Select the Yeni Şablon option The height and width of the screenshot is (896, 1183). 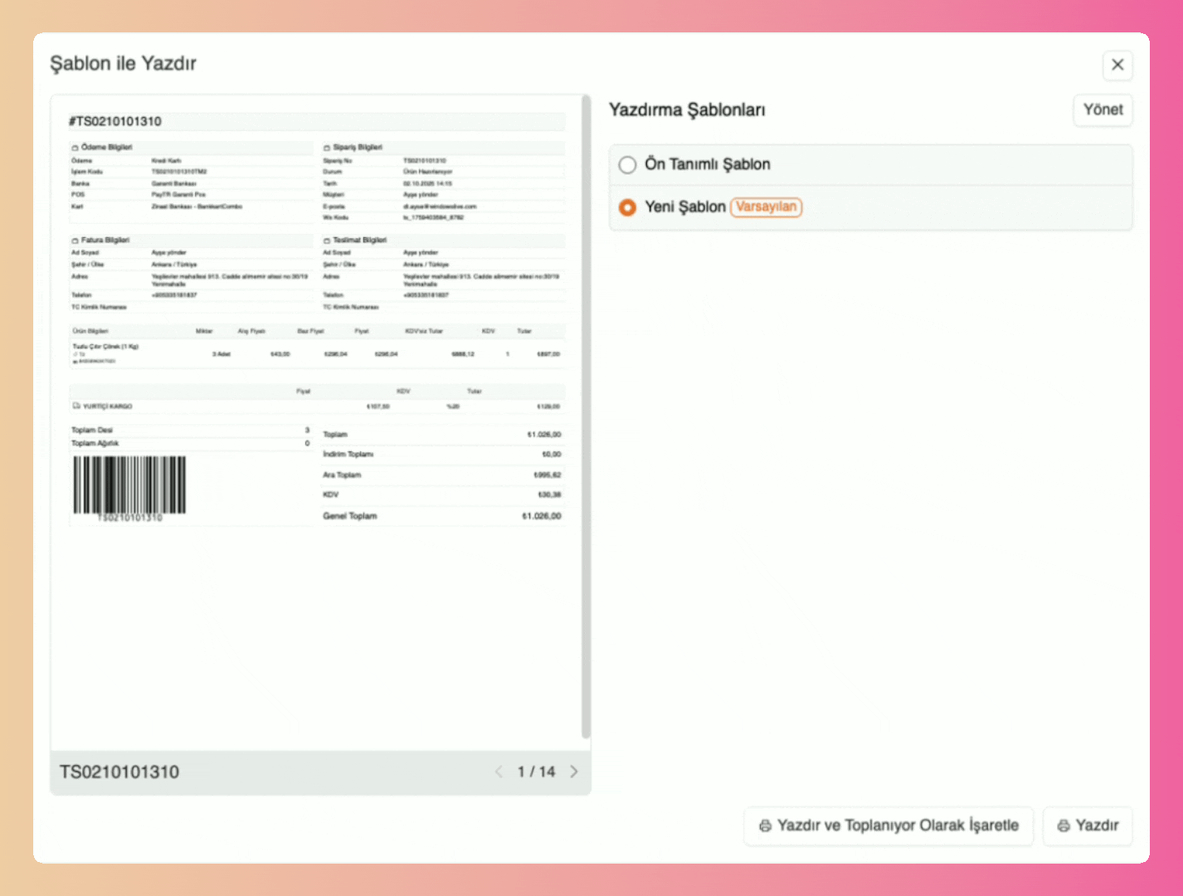tap(627, 207)
